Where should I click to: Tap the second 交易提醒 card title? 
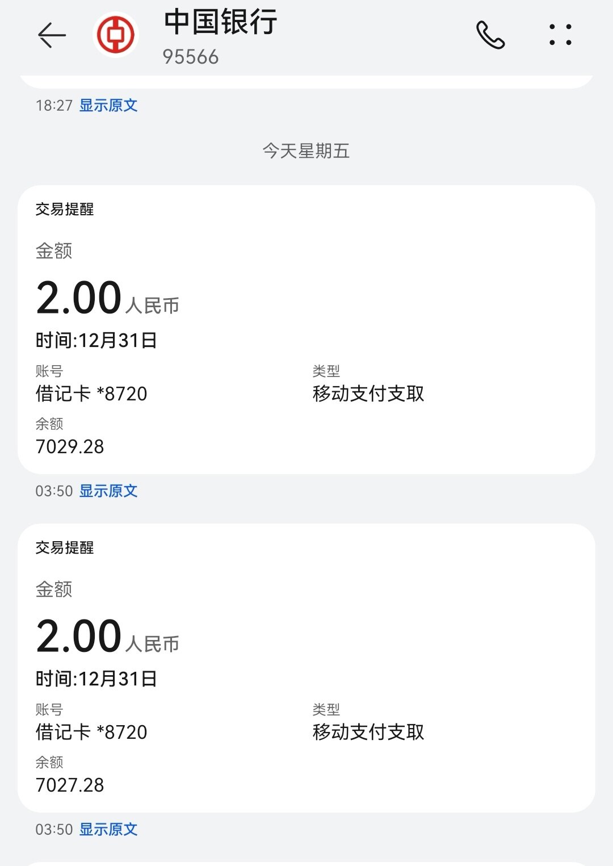65,548
